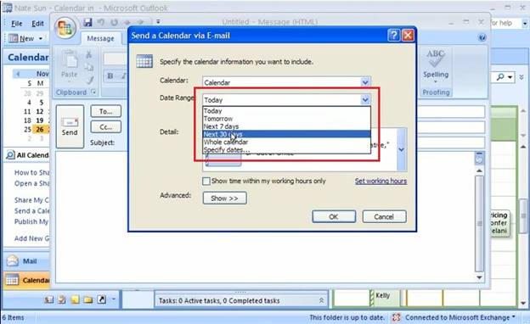Apply Bold formatting in message ribbon
The height and width of the screenshot is (324, 530).
110,76
